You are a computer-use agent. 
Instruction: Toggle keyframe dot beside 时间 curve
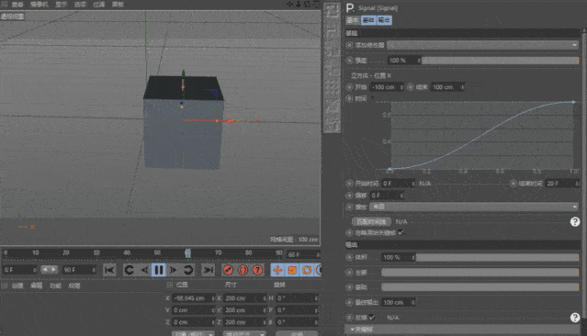pyautogui.click(x=349, y=98)
